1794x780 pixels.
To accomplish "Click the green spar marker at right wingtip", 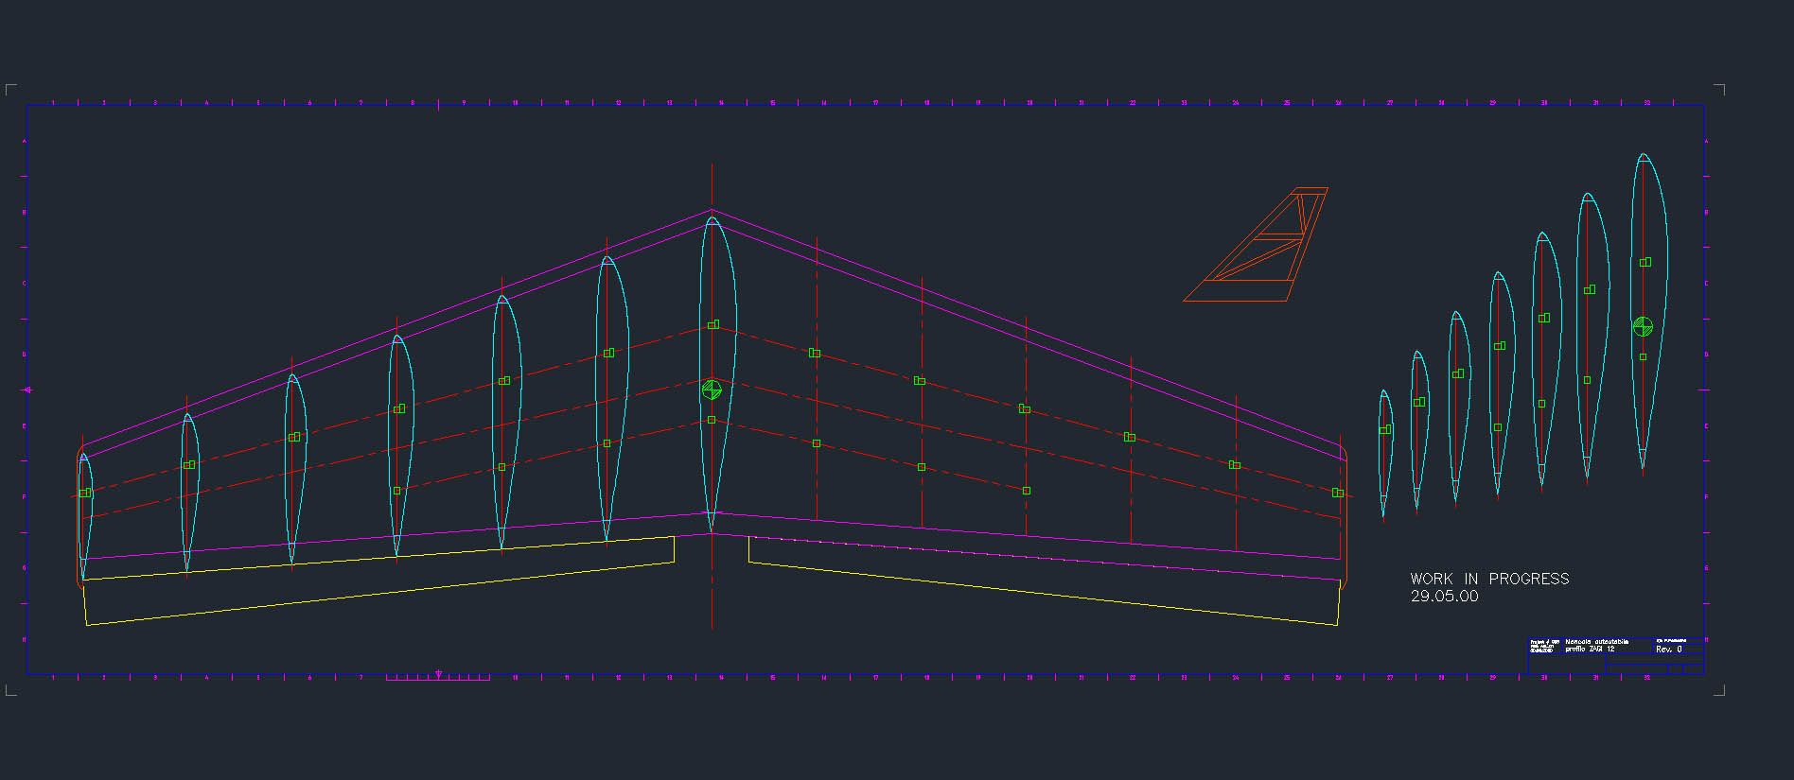I will pos(1337,493).
